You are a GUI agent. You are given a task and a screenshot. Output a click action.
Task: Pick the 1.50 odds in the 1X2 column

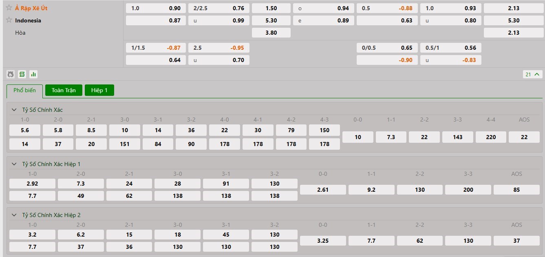tap(271, 8)
